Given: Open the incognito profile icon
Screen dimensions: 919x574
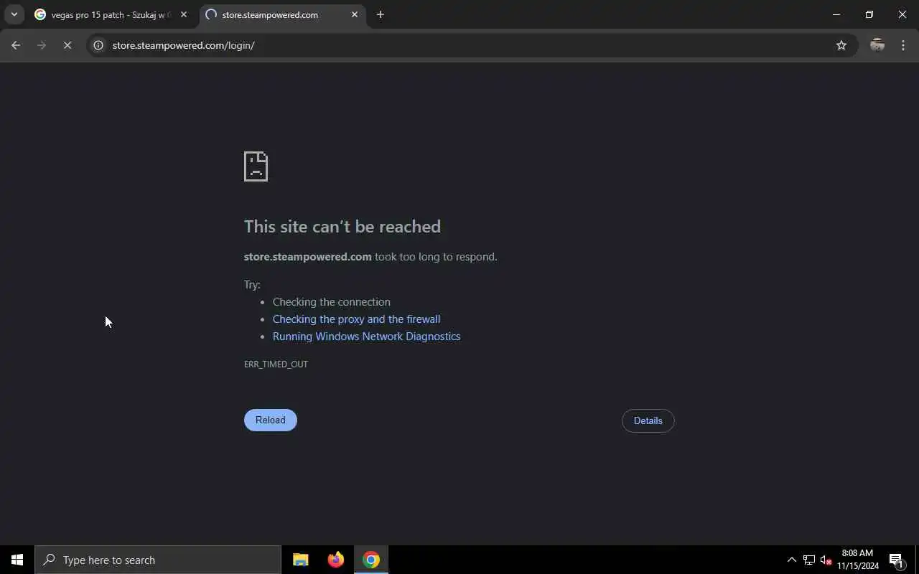Looking at the screenshot, I should tap(877, 45).
